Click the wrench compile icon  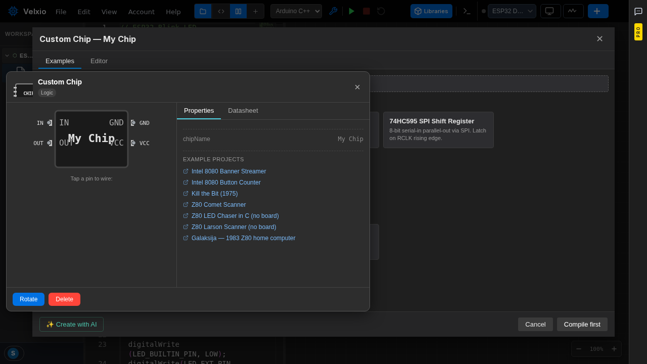pyautogui.click(x=333, y=11)
